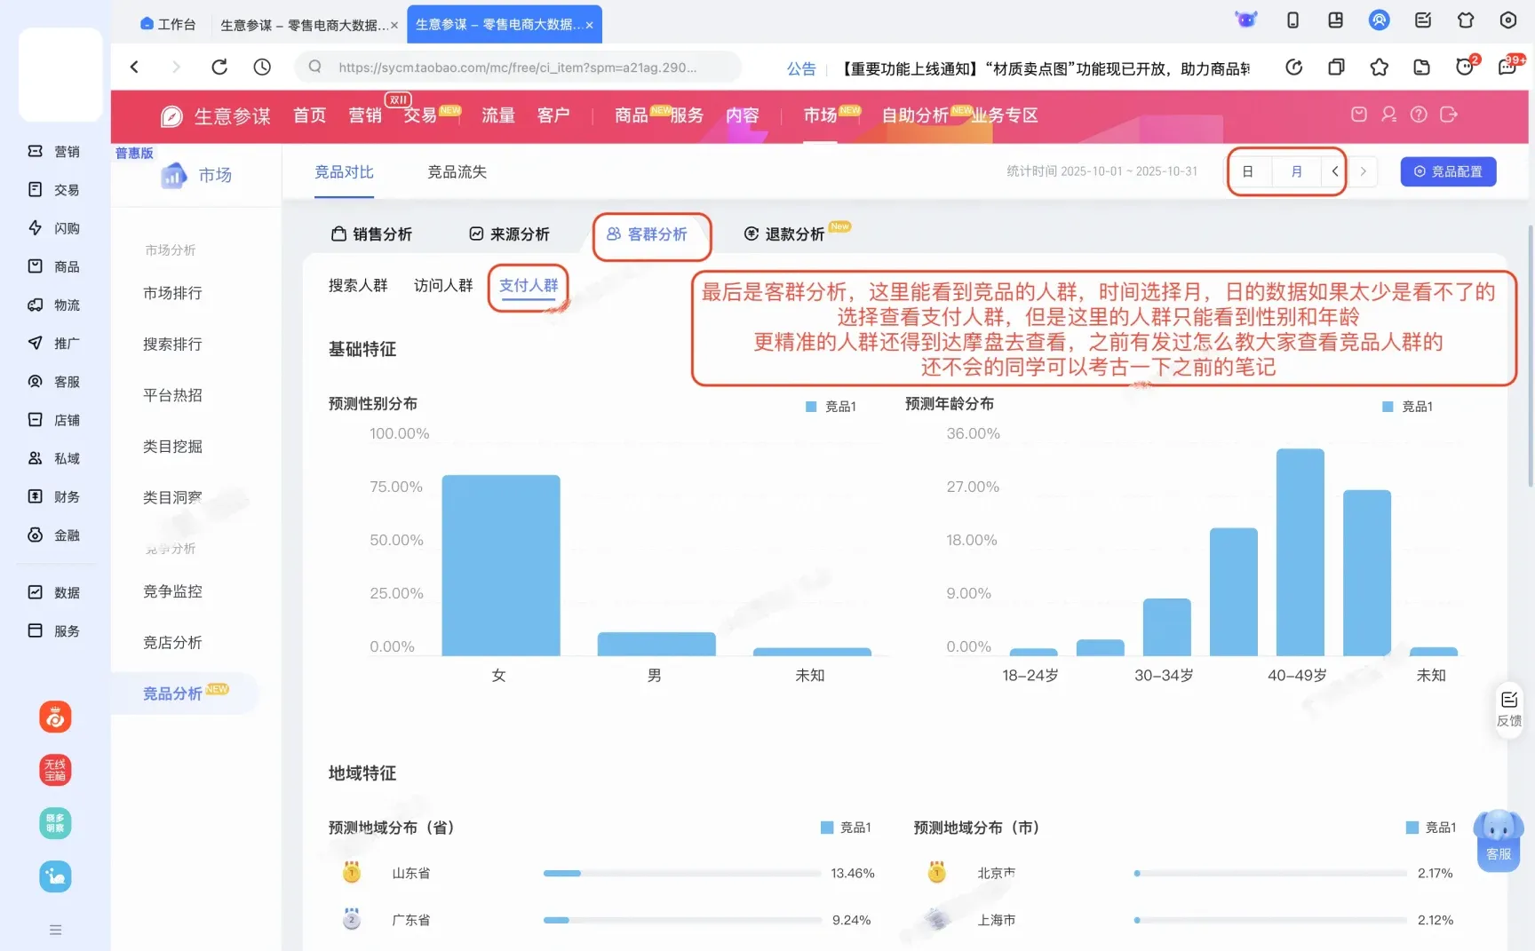Open the notes edit icon in title bar
Viewport: 1535px width, 951px height.
(x=1423, y=20)
